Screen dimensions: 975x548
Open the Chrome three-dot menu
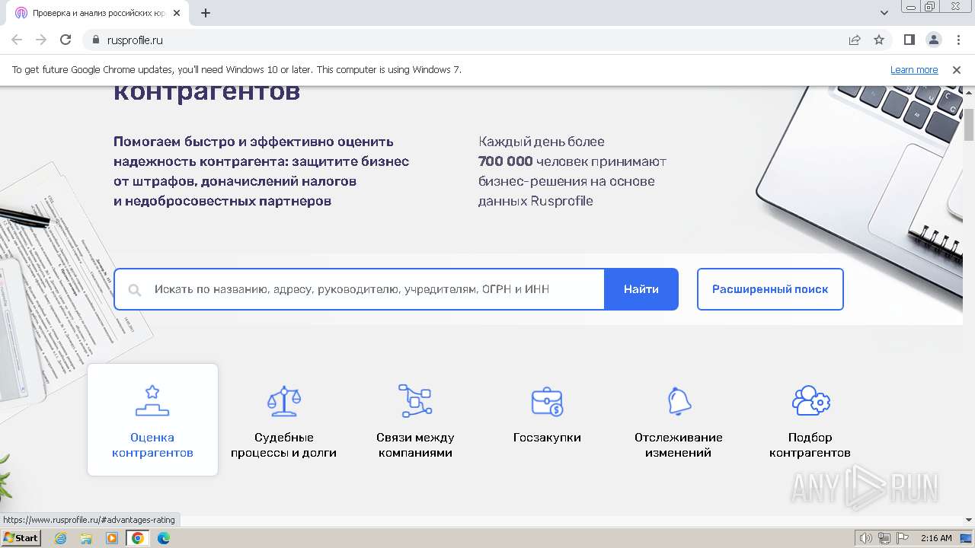tap(958, 40)
